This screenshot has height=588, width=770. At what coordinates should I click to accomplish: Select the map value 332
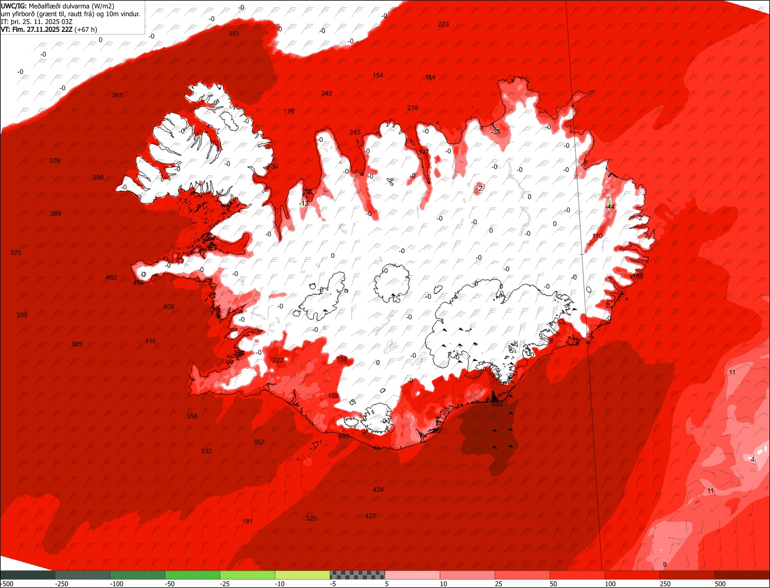coord(206,451)
